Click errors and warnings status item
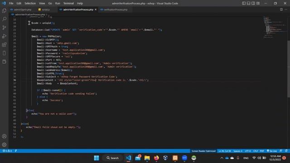290x163 pixels. click(x=7, y=151)
